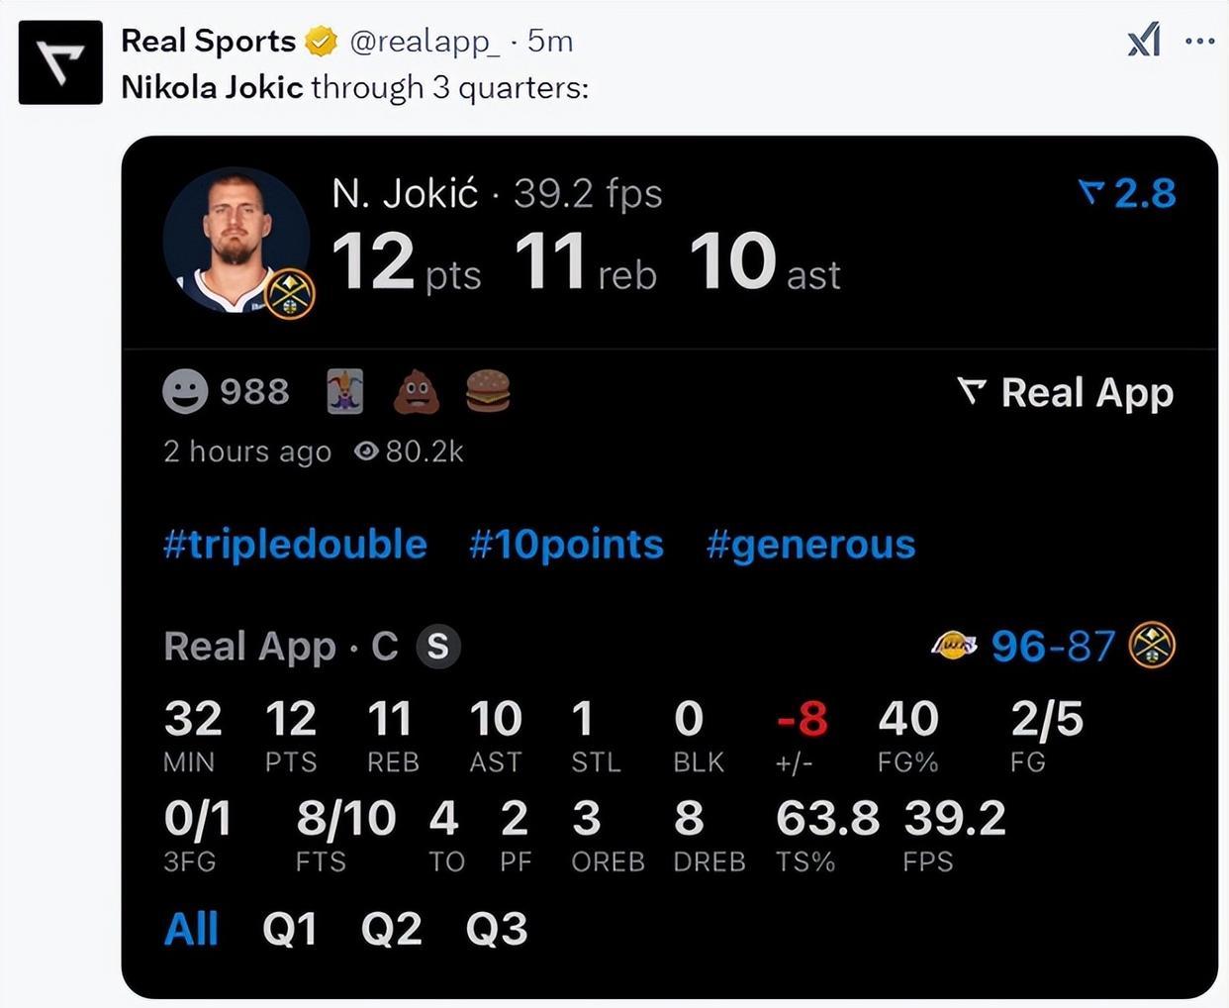The image size is (1229, 1008).
Task: Click Jokić's player headshot photo
Action: tap(236, 241)
